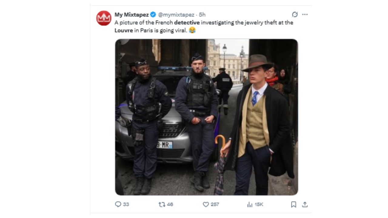Open the My Mixtapez profile avatar
This screenshot has width=388, height=218.
pos(104,18)
